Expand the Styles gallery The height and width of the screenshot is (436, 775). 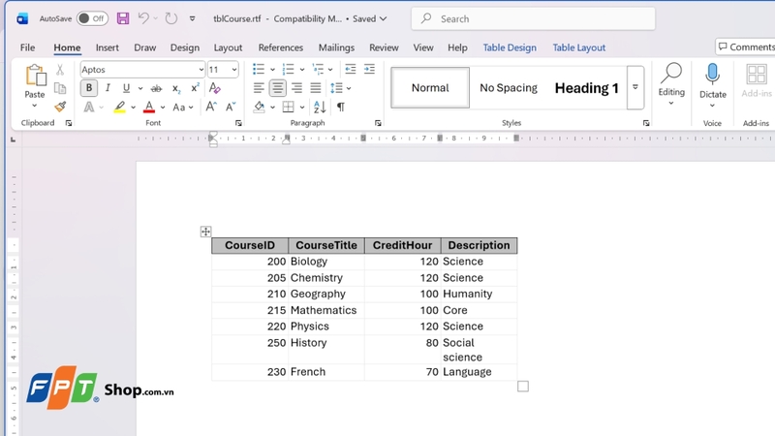(635, 87)
